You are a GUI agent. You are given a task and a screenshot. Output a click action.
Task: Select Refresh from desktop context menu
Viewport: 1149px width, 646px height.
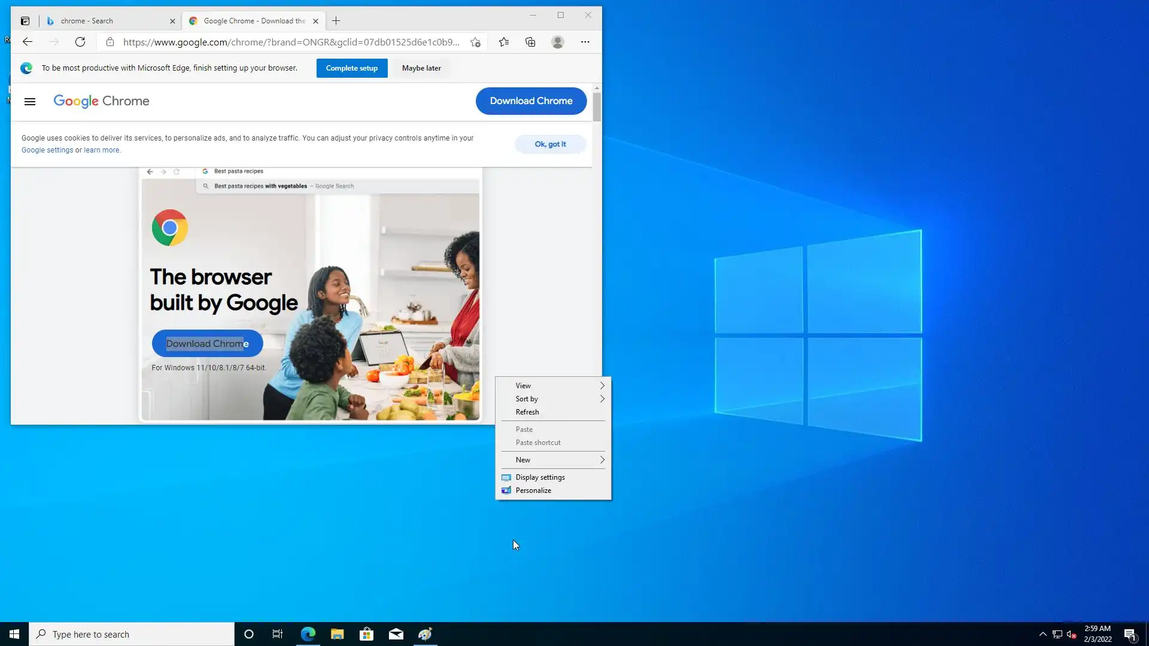tap(527, 412)
